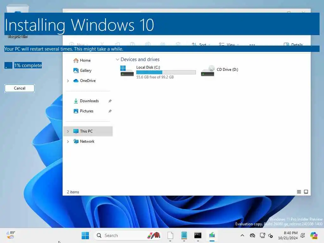Click the Installing Windows 10 title
324x243 pixels.
coord(79,25)
